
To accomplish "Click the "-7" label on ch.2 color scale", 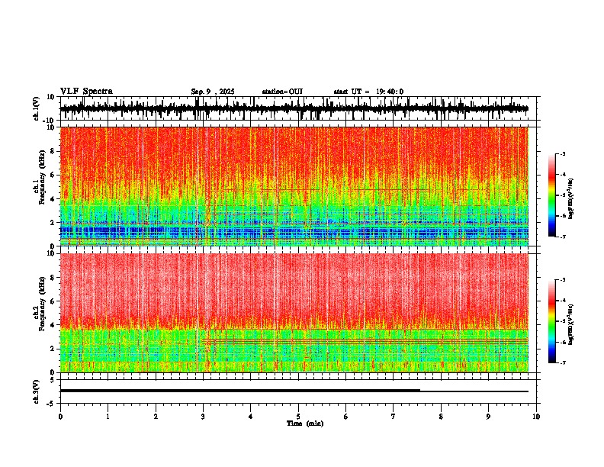I will tap(563, 362).
